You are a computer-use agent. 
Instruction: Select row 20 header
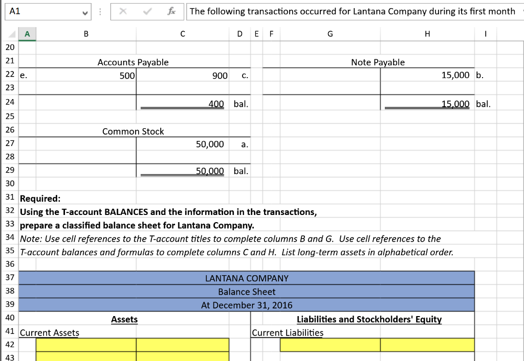click(10, 47)
